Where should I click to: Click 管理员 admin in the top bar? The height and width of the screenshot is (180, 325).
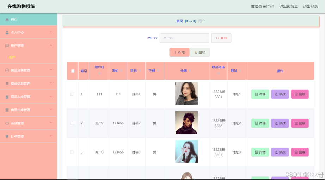coord(262,6)
